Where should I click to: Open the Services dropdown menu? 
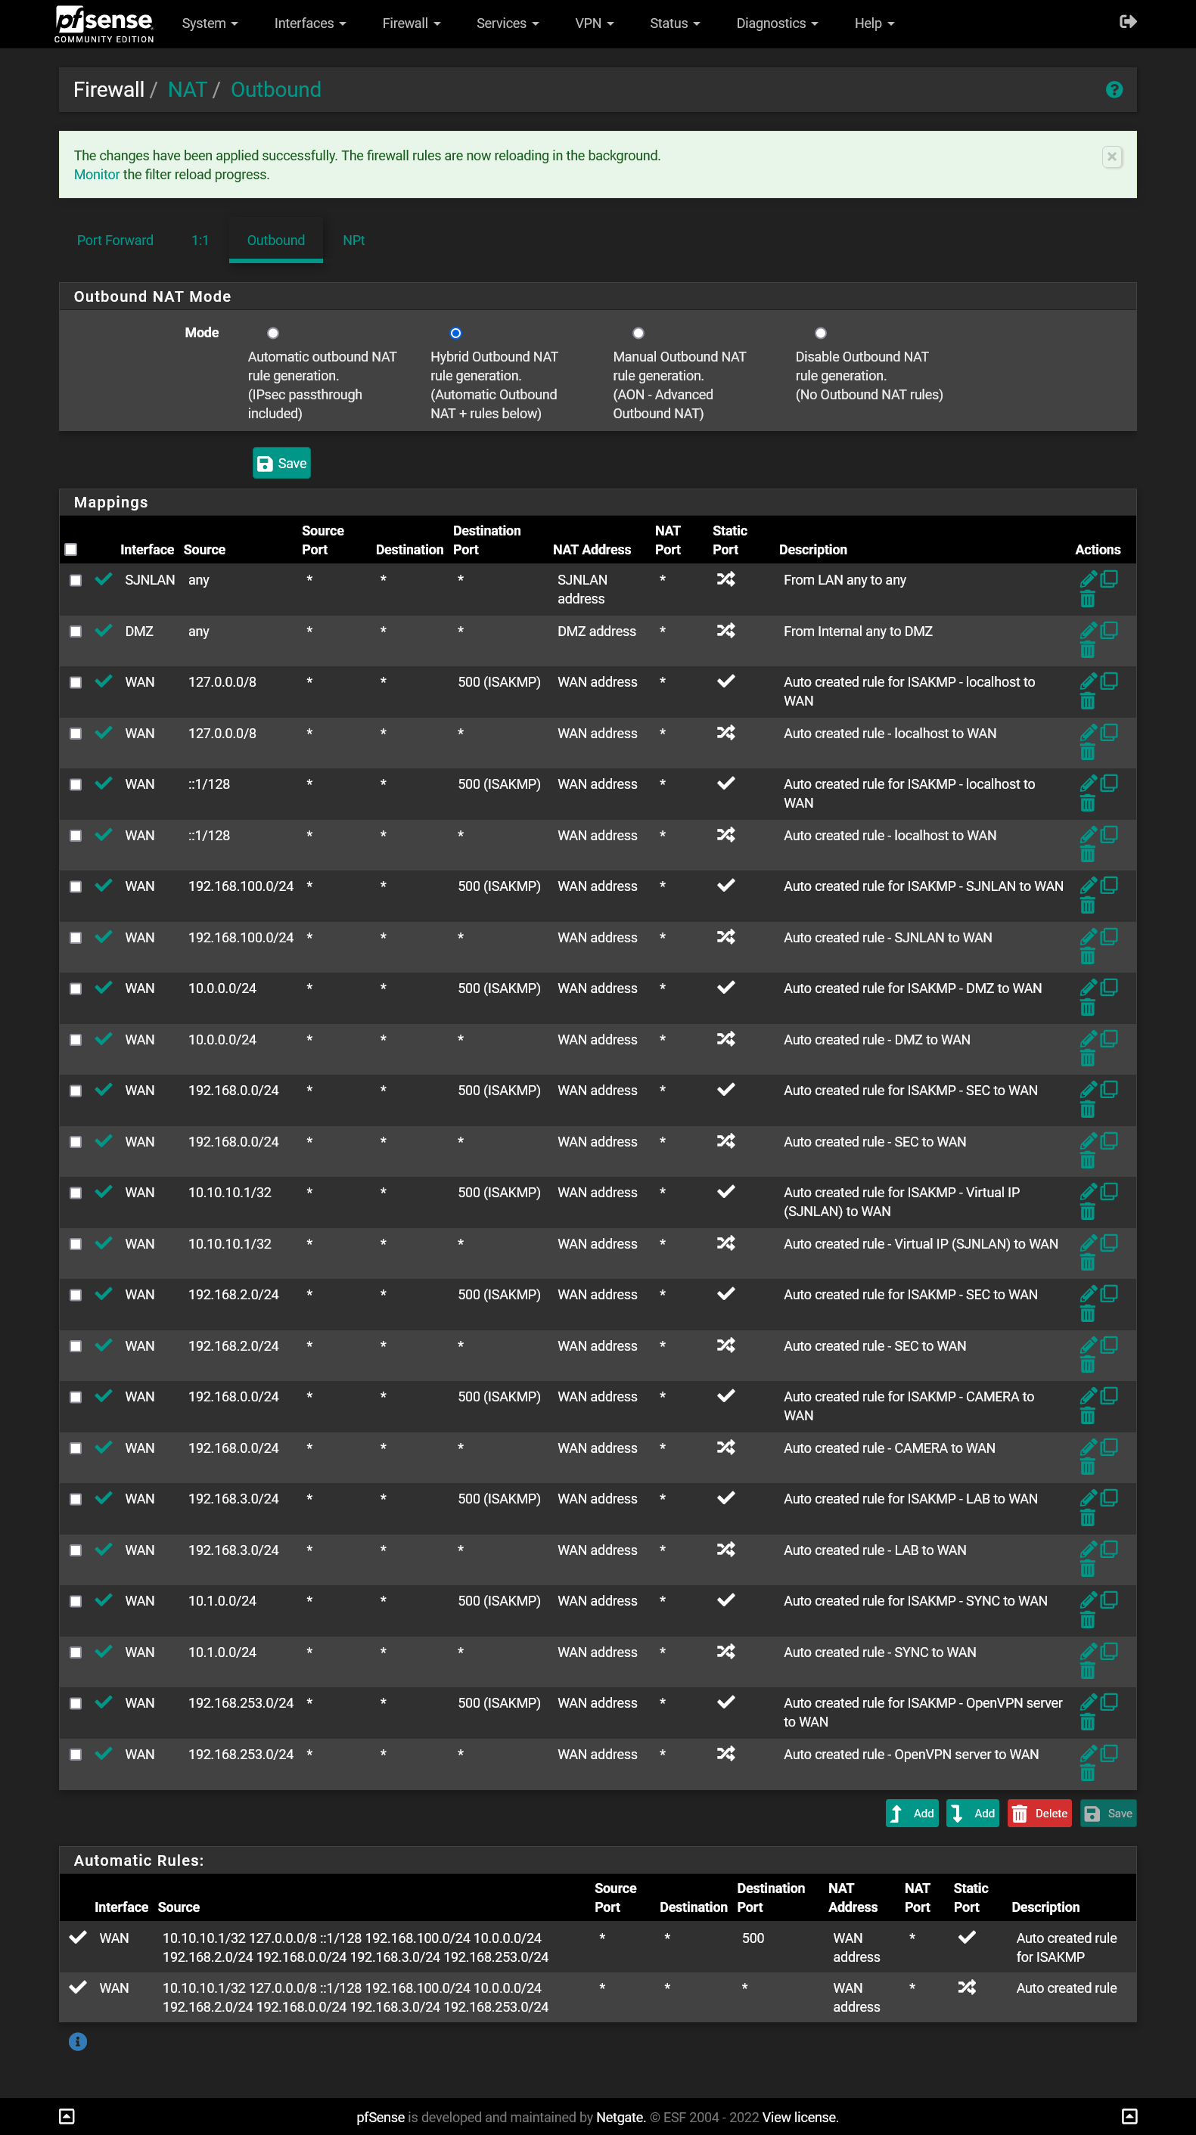[x=508, y=23]
